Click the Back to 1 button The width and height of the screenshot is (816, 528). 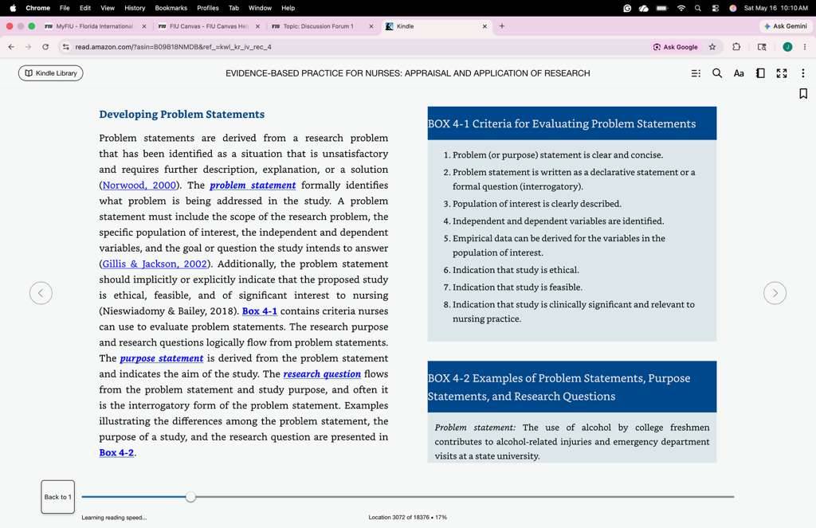tap(57, 497)
